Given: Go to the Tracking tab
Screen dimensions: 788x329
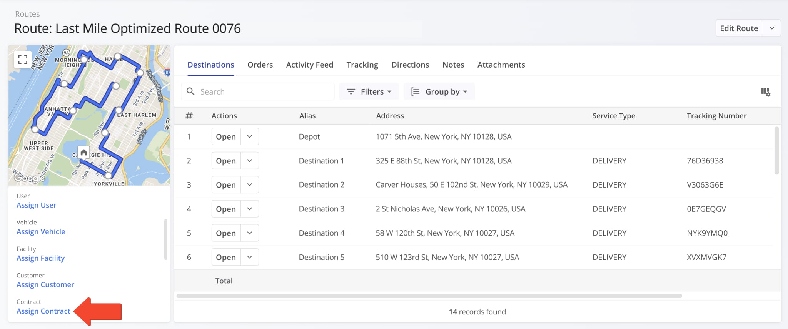Looking at the screenshot, I should (362, 65).
